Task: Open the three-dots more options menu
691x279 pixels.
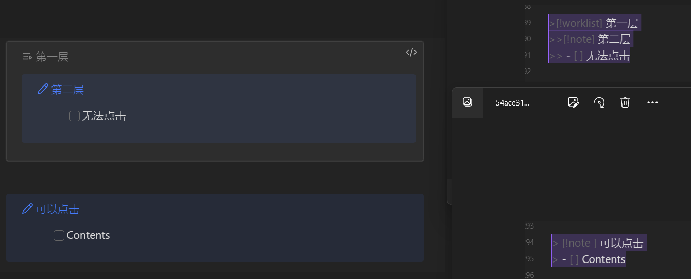Action: [652, 102]
